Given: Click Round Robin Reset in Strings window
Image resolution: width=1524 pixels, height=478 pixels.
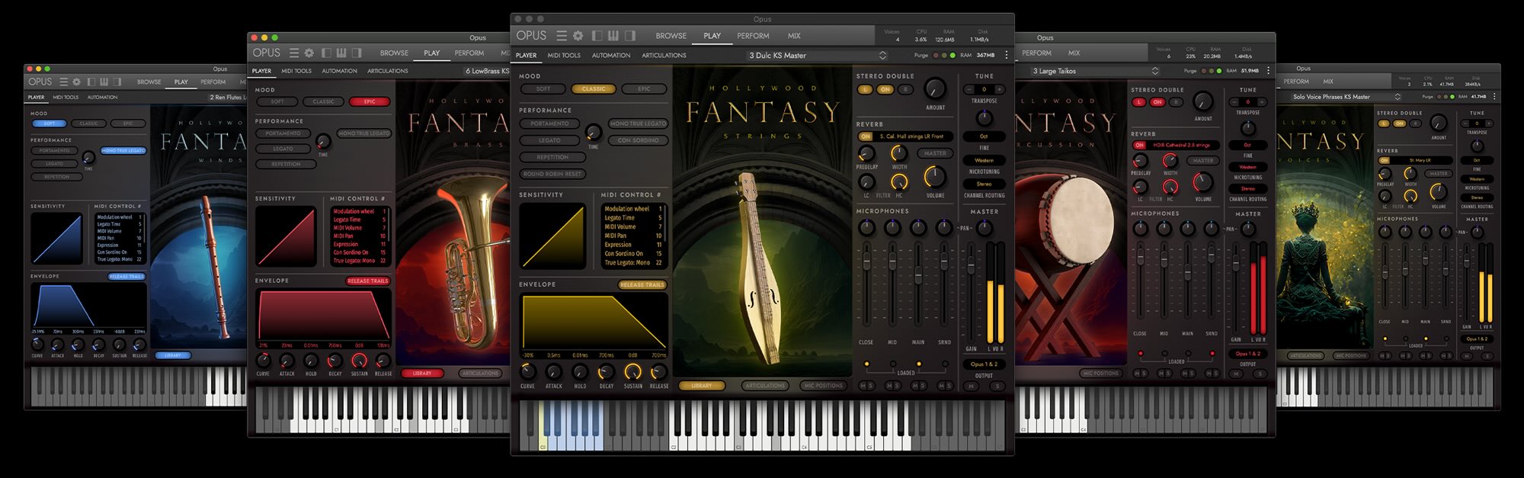Looking at the screenshot, I should (x=552, y=174).
